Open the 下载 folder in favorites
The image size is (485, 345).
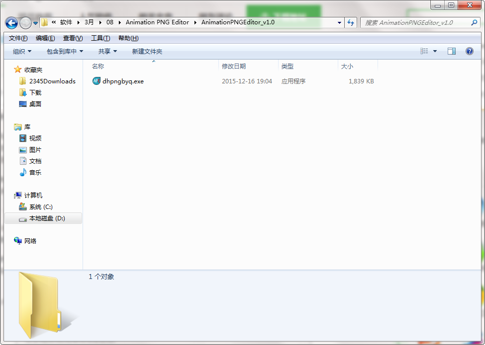[35, 93]
